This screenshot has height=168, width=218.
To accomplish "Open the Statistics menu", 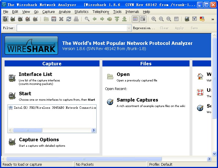I will [81, 12].
